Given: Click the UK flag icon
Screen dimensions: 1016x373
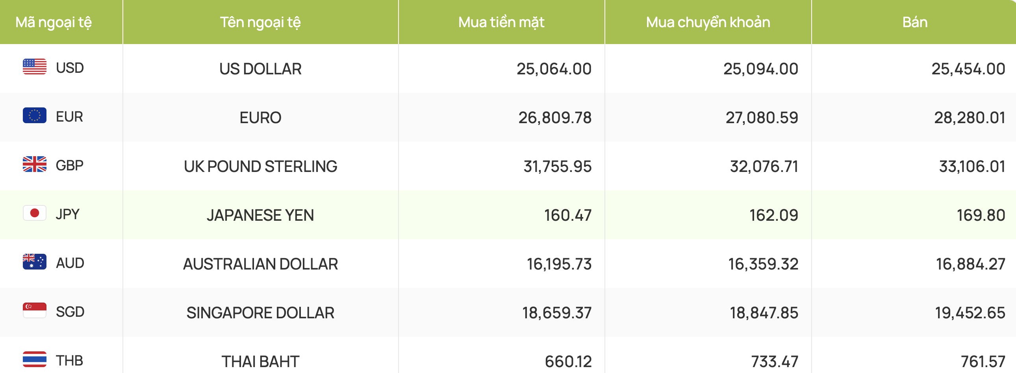Looking at the screenshot, I should point(35,164).
